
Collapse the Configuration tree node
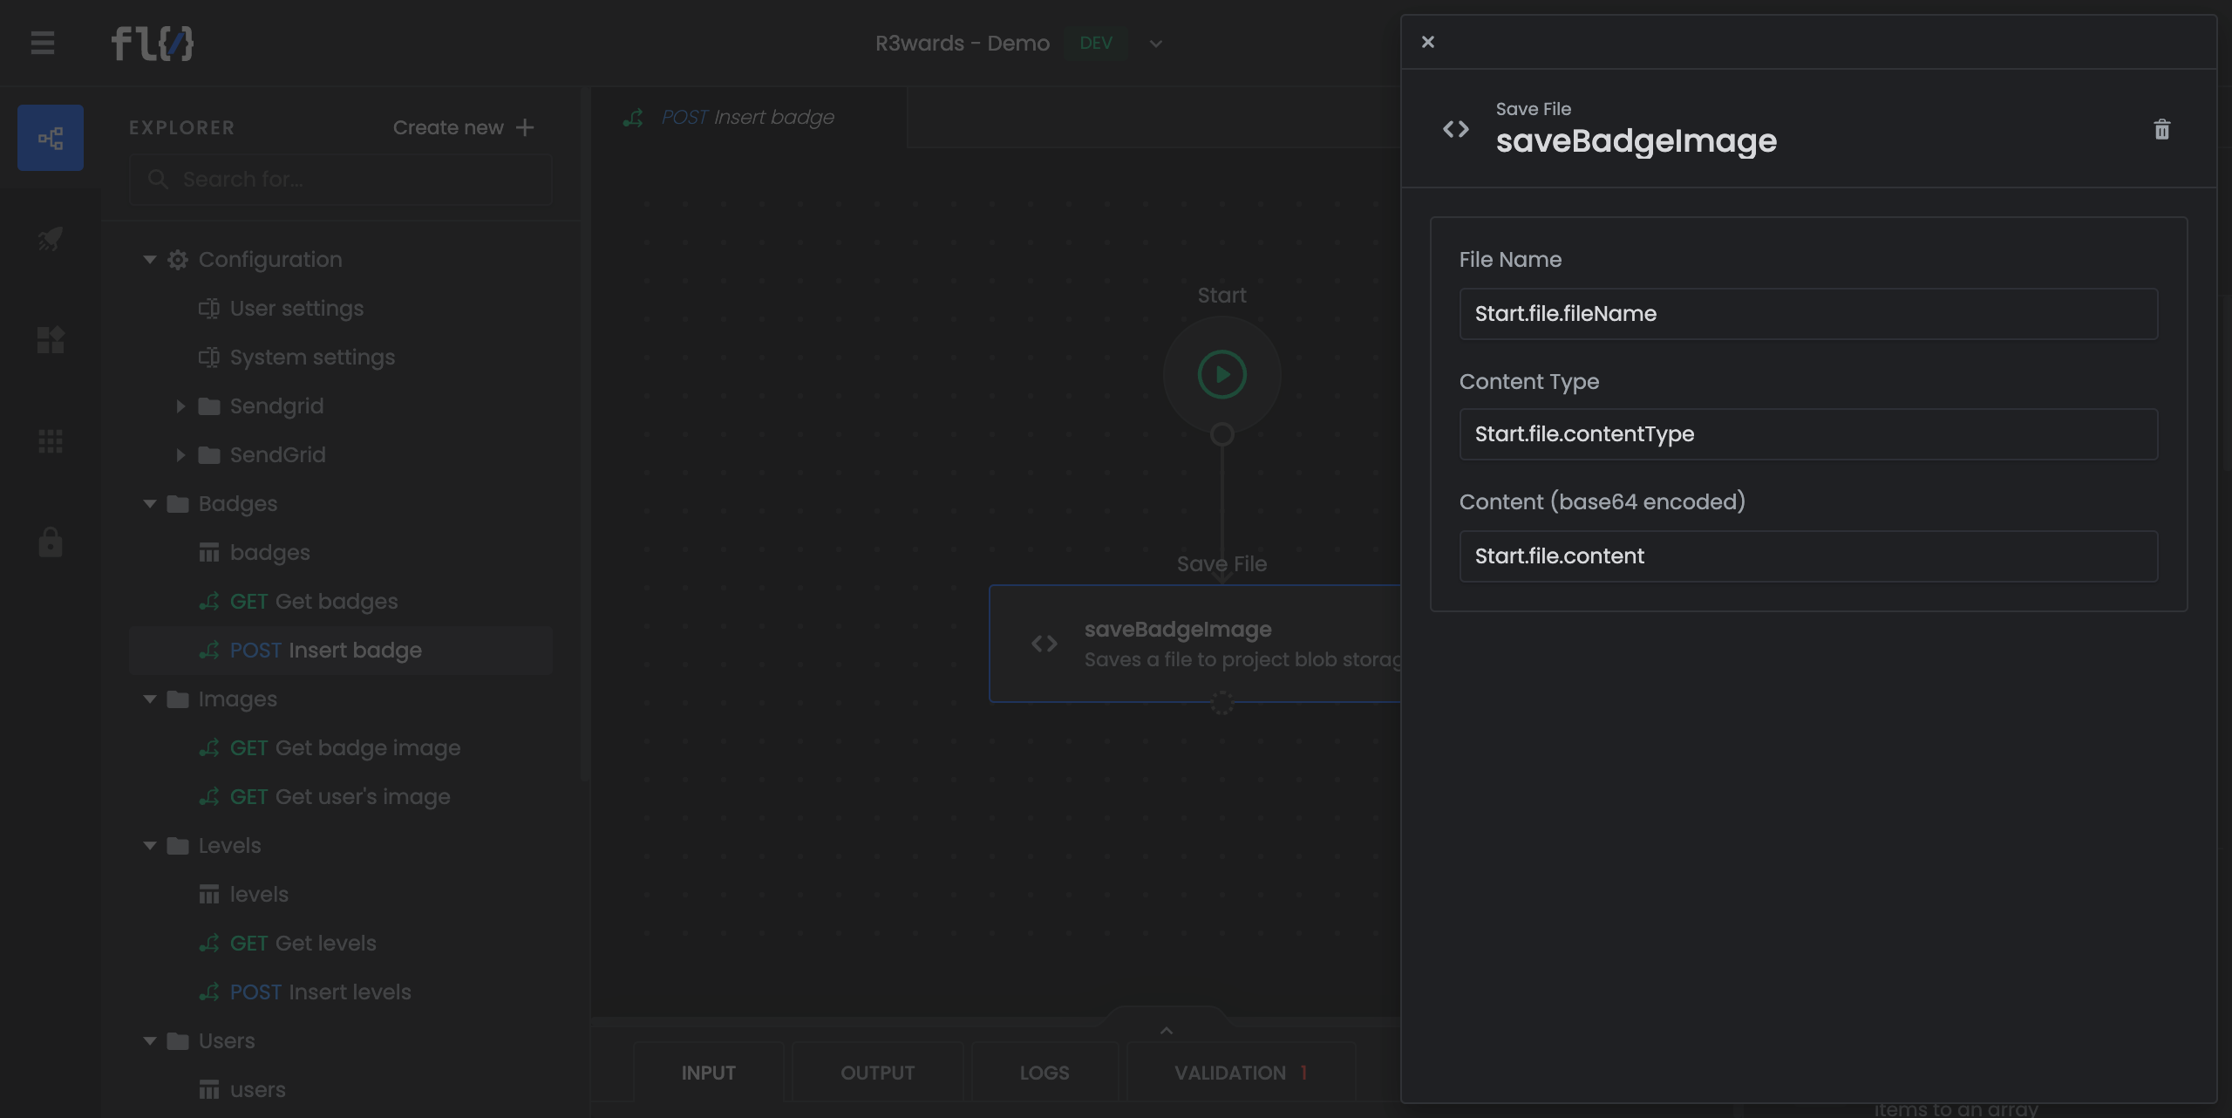(x=150, y=260)
